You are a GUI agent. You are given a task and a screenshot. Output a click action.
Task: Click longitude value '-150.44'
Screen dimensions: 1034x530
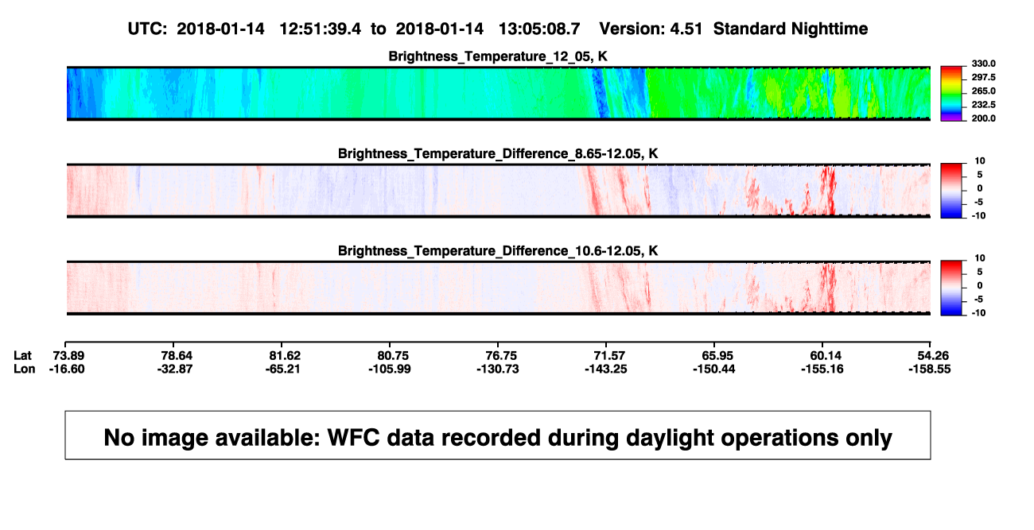point(713,369)
